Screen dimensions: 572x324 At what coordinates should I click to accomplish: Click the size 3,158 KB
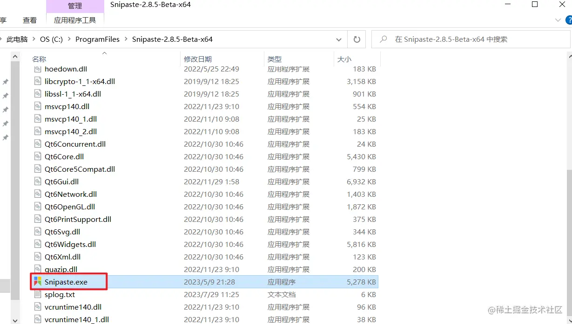point(361,81)
